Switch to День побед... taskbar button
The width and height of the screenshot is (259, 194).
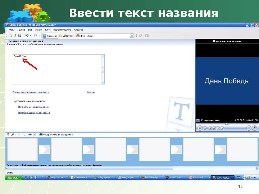click(223, 177)
